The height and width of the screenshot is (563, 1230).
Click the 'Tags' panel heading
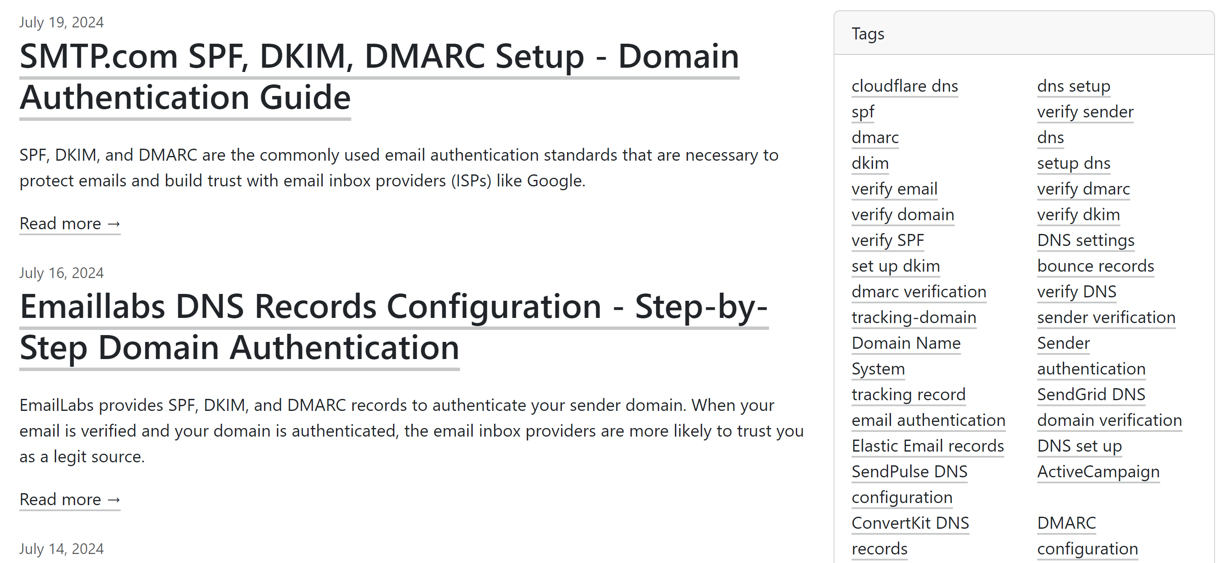[867, 34]
